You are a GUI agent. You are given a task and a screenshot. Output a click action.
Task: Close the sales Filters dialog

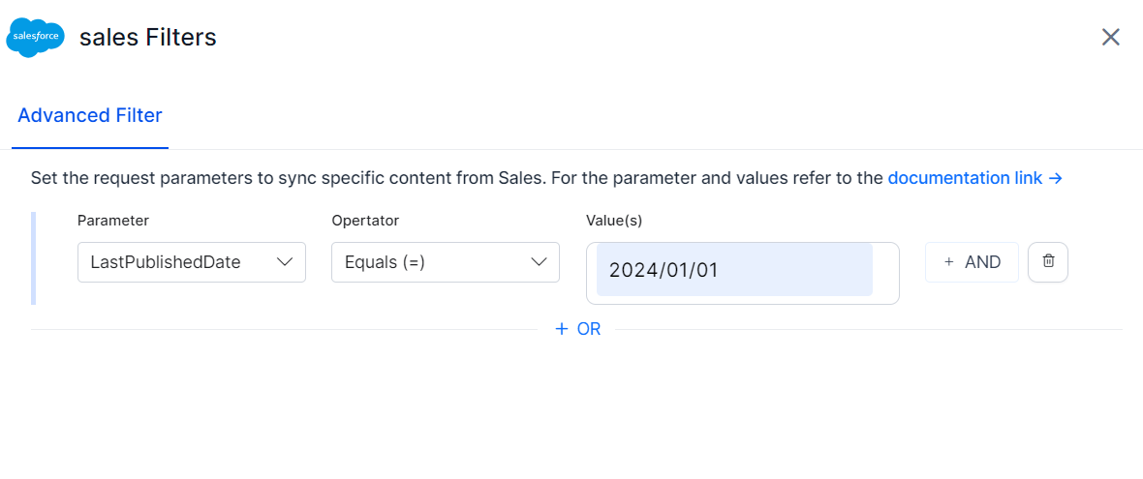click(x=1110, y=37)
